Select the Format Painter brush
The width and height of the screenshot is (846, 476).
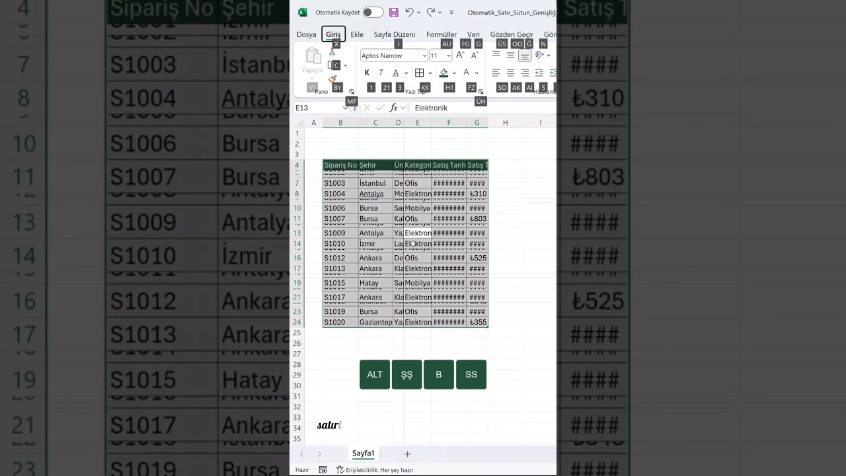coord(332,80)
